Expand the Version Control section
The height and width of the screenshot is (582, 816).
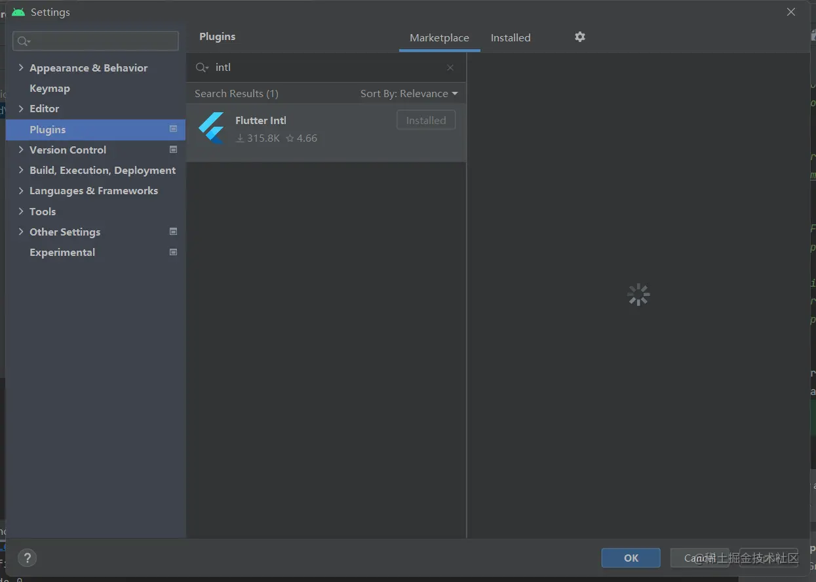tap(21, 150)
